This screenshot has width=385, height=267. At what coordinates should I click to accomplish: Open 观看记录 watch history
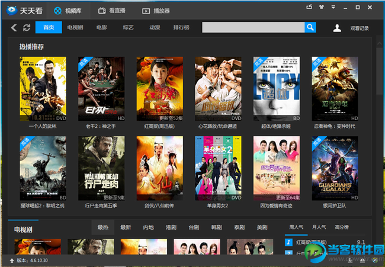tap(360, 28)
